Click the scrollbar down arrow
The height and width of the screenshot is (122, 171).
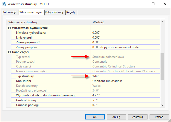coord(162,105)
